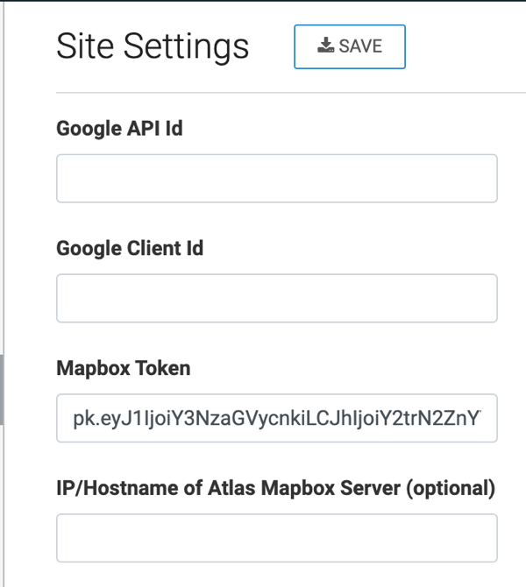Click the vertical border line at left panel edge
526x587 pixels.
point(4,293)
